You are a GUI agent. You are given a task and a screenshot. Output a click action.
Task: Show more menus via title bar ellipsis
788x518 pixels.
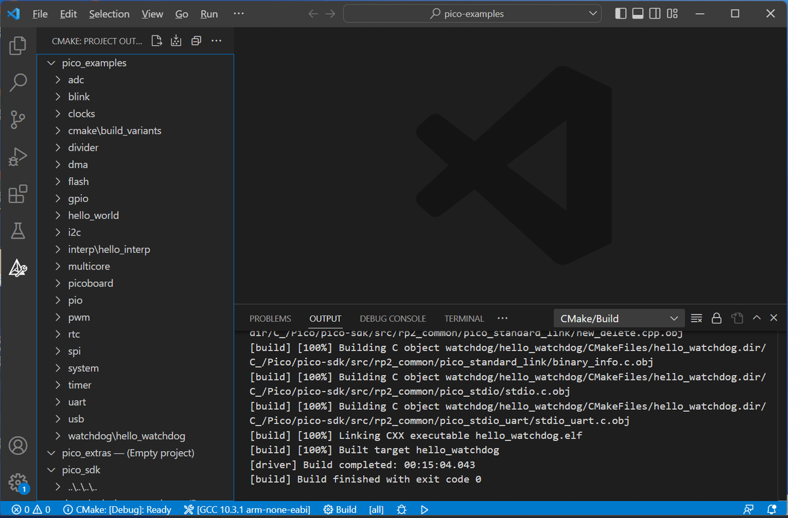(x=238, y=14)
